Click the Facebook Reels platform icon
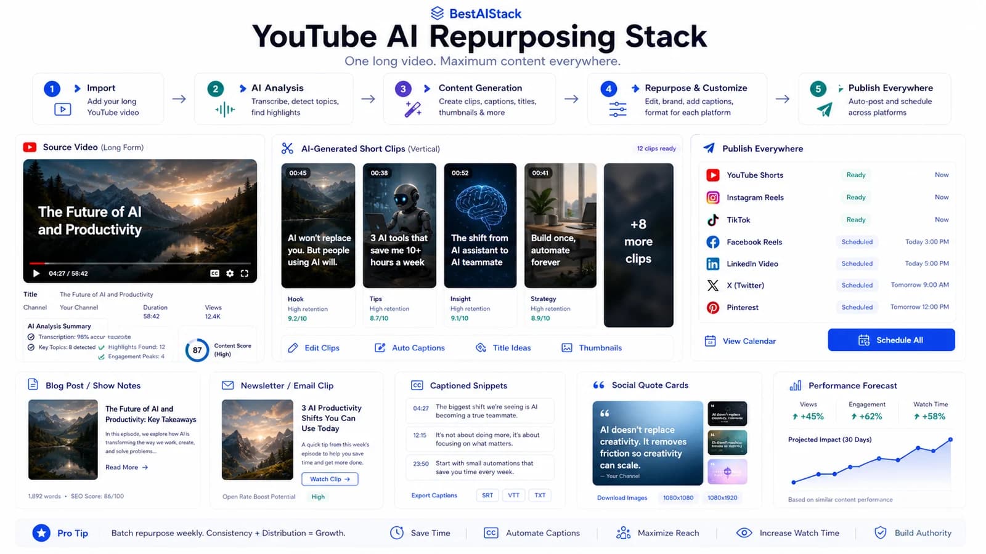The height and width of the screenshot is (554, 986). click(713, 242)
